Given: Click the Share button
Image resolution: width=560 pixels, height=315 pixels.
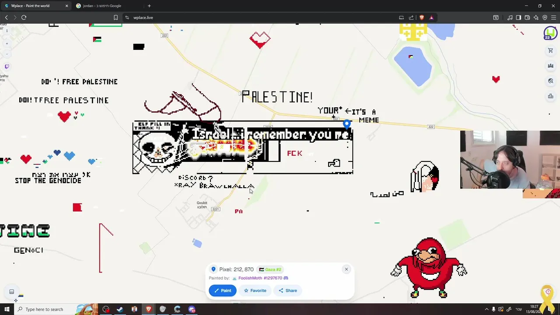Looking at the screenshot, I should (x=288, y=290).
